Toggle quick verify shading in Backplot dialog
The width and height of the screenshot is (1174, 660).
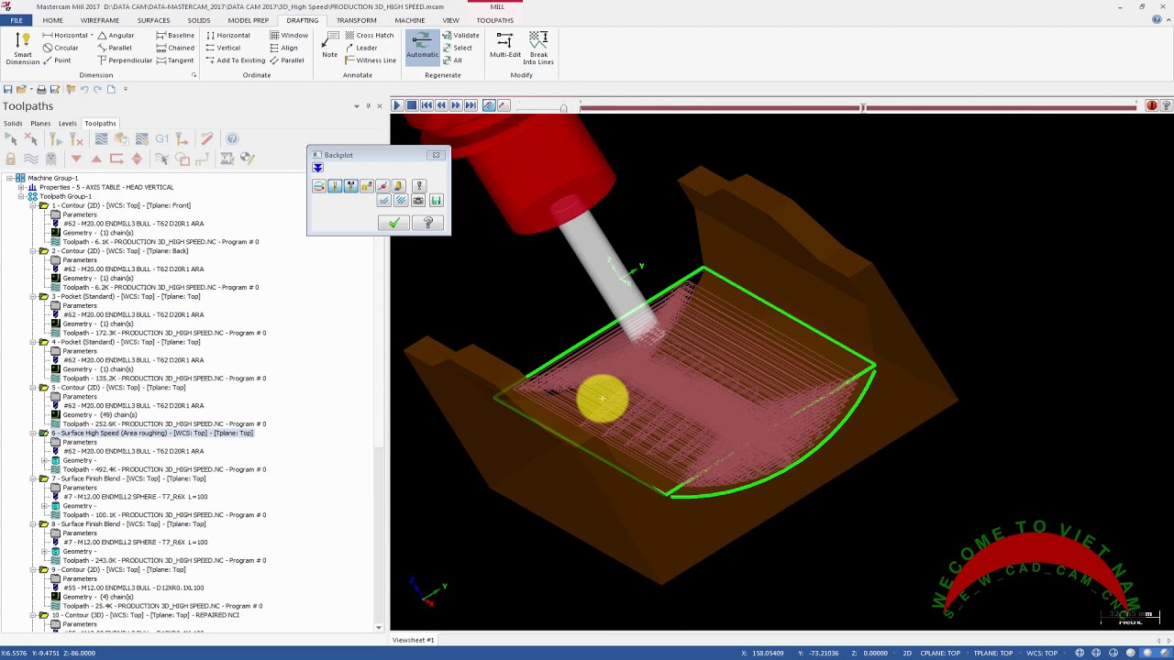click(x=398, y=186)
